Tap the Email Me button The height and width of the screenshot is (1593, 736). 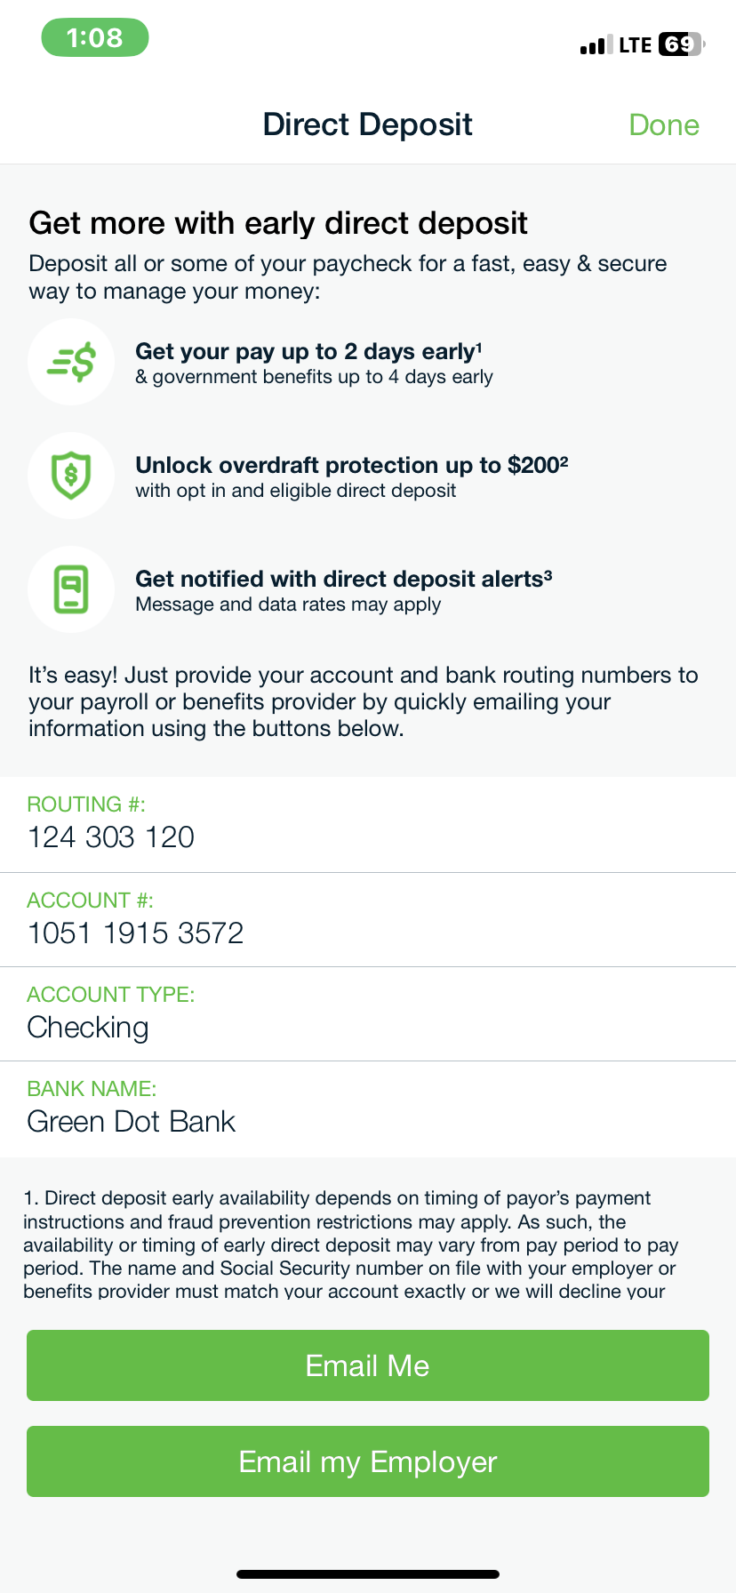pos(368,1365)
